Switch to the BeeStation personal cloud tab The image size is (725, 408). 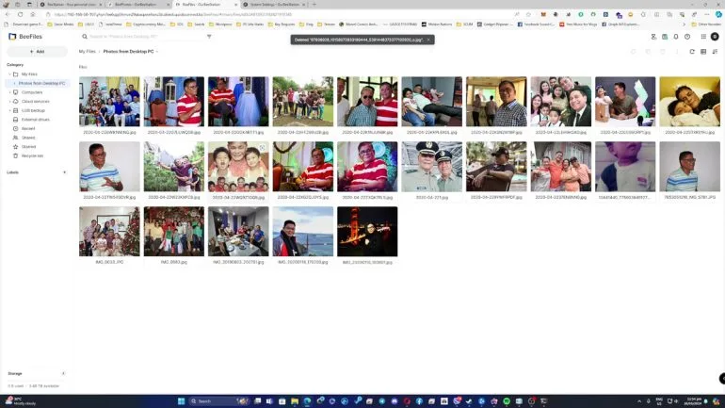[72, 4]
